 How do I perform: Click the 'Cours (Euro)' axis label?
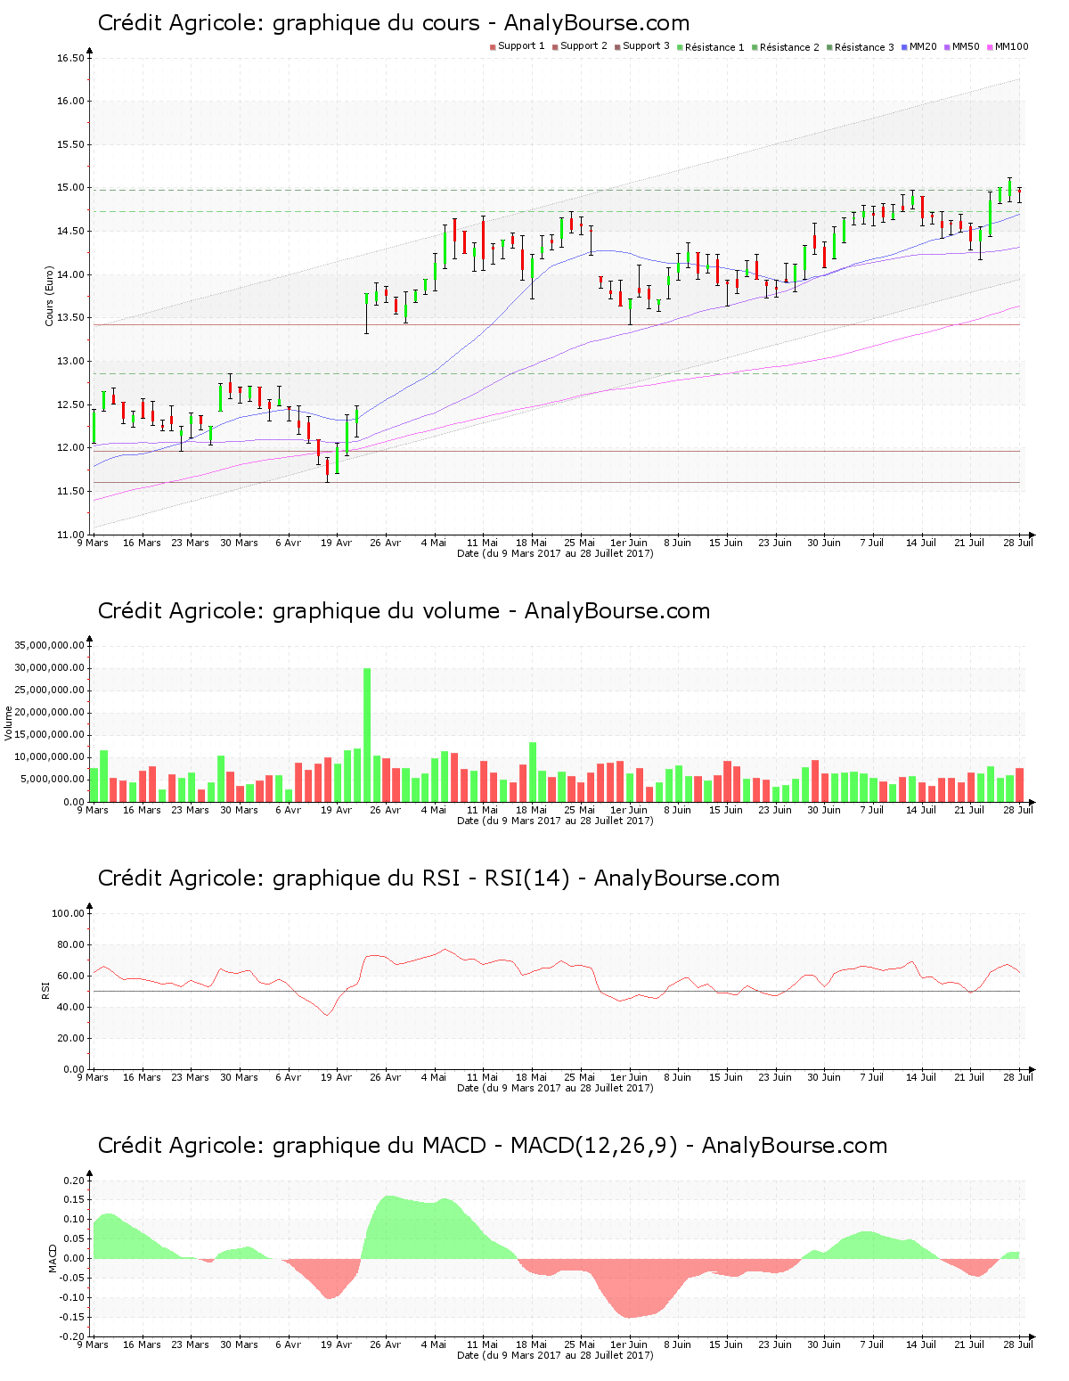(x=50, y=297)
